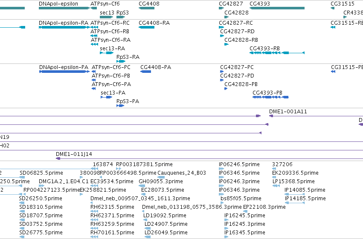363x239 pixels.
Task: Click EST RP003187381.5prime
Action: pyautogui.click(x=144, y=164)
